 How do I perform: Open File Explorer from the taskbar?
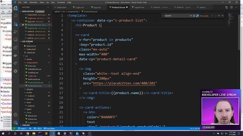click(34, 133)
